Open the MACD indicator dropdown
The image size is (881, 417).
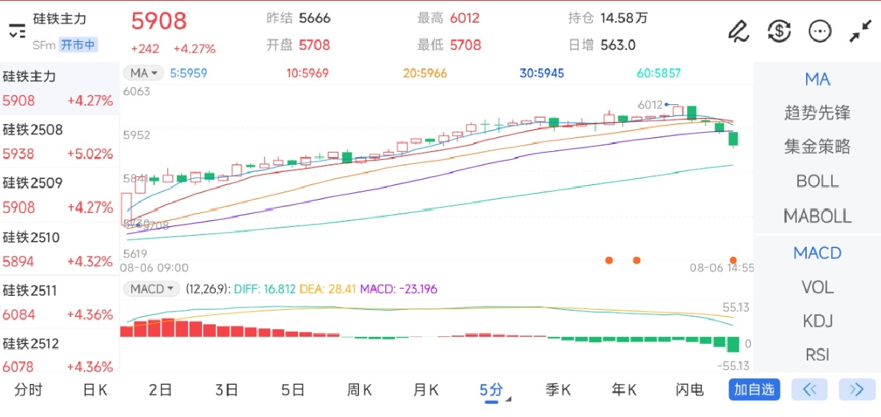pyautogui.click(x=151, y=289)
